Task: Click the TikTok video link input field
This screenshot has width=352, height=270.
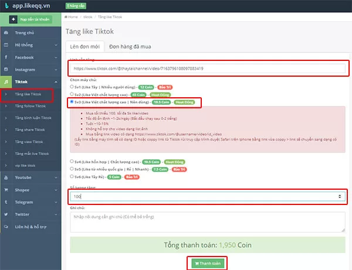Action: [x=208, y=69]
